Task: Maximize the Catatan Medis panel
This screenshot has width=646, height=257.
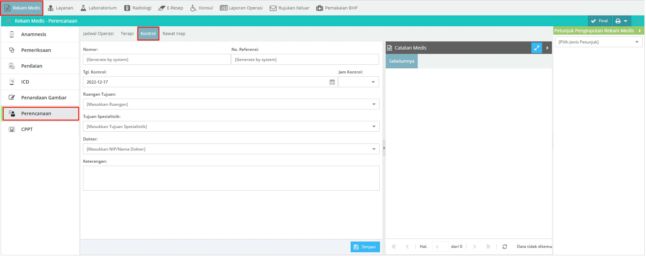Action: click(x=537, y=48)
